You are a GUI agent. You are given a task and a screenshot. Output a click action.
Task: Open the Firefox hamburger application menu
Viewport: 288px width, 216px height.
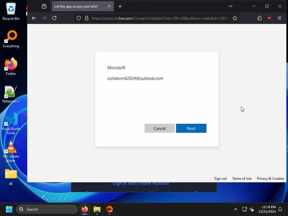pos(279,18)
